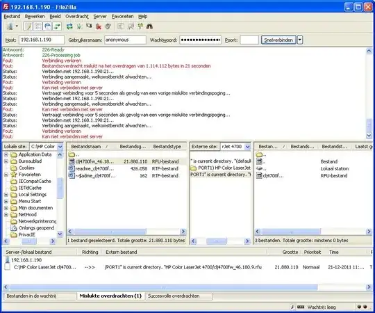Sort local files by Bestandsgrootte column
The image size is (375, 313).
(x=133, y=146)
